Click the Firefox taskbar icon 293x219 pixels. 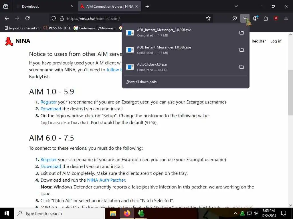click(127, 213)
